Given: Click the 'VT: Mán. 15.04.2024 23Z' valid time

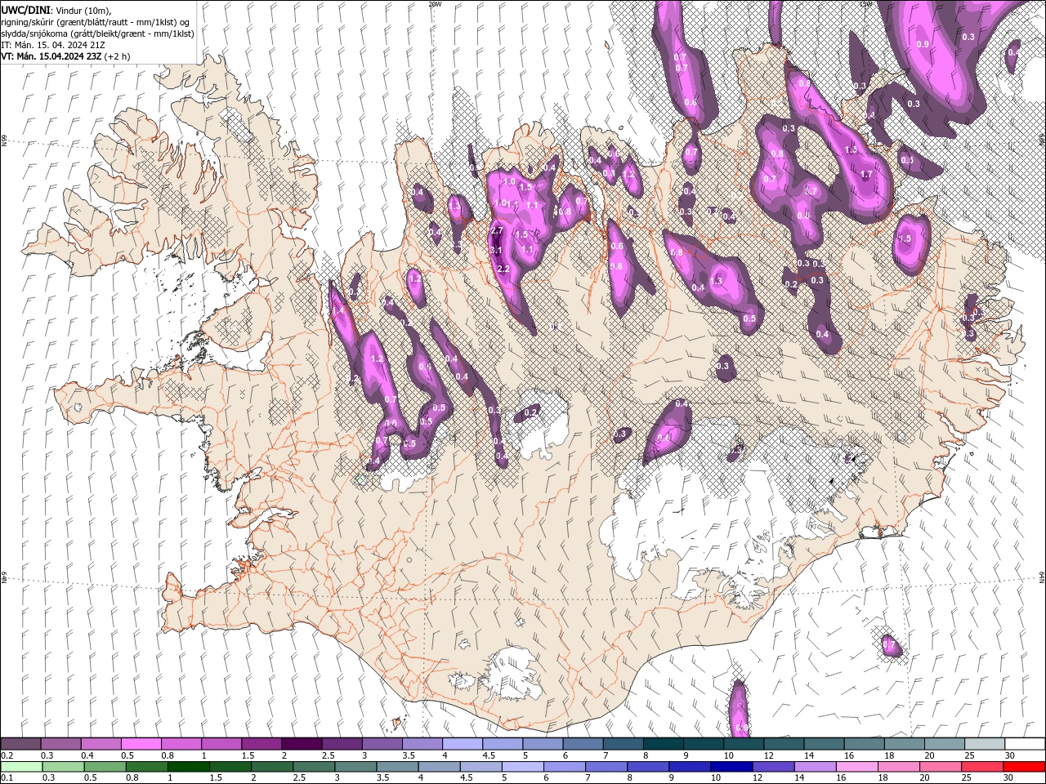Looking at the screenshot, I should click(51, 56).
